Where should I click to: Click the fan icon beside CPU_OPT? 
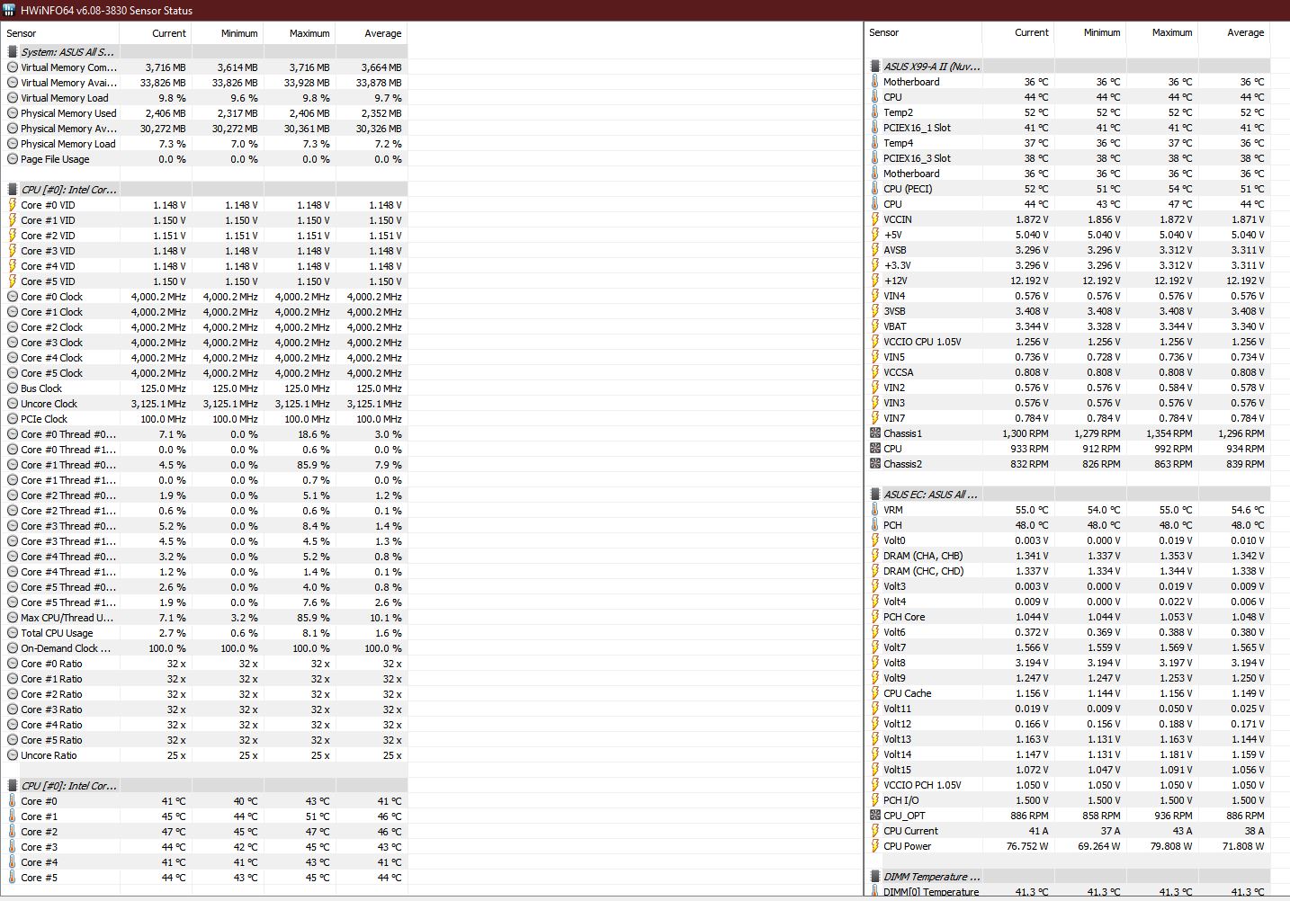[875, 816]
